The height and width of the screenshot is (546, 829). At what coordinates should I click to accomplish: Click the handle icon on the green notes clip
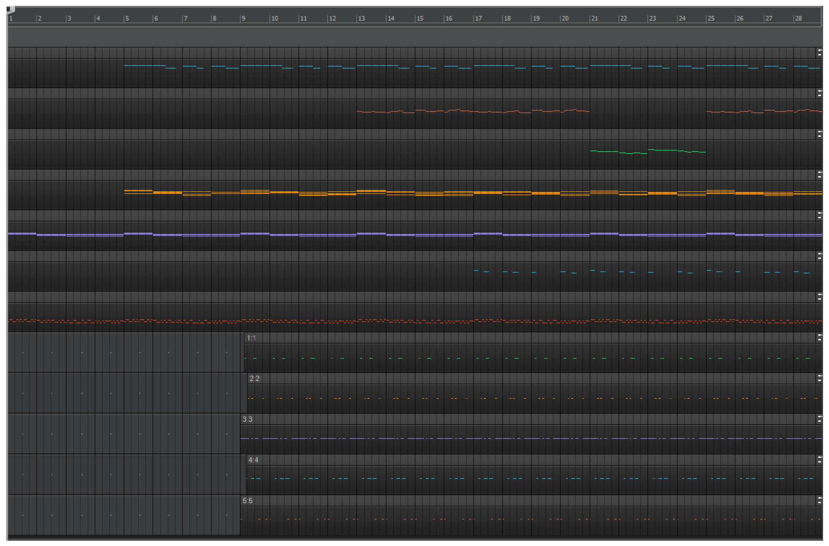(x=819, y=134)
